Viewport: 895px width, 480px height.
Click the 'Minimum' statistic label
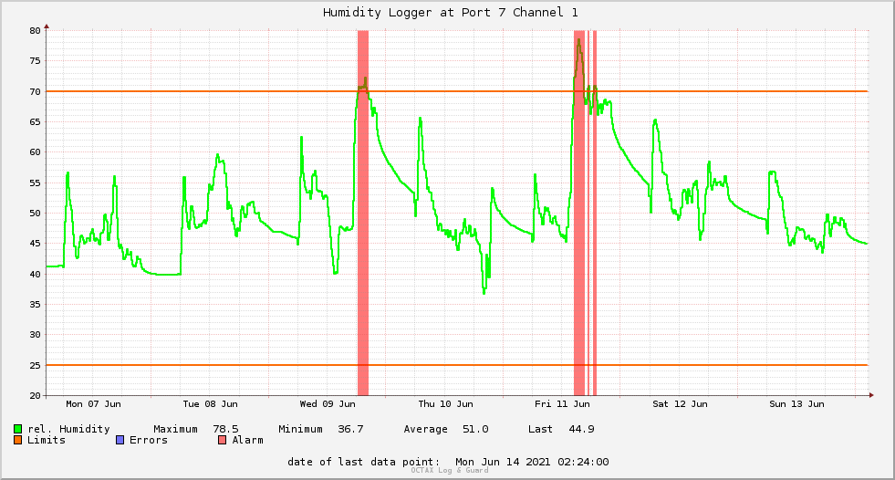(x=300, y=429)
